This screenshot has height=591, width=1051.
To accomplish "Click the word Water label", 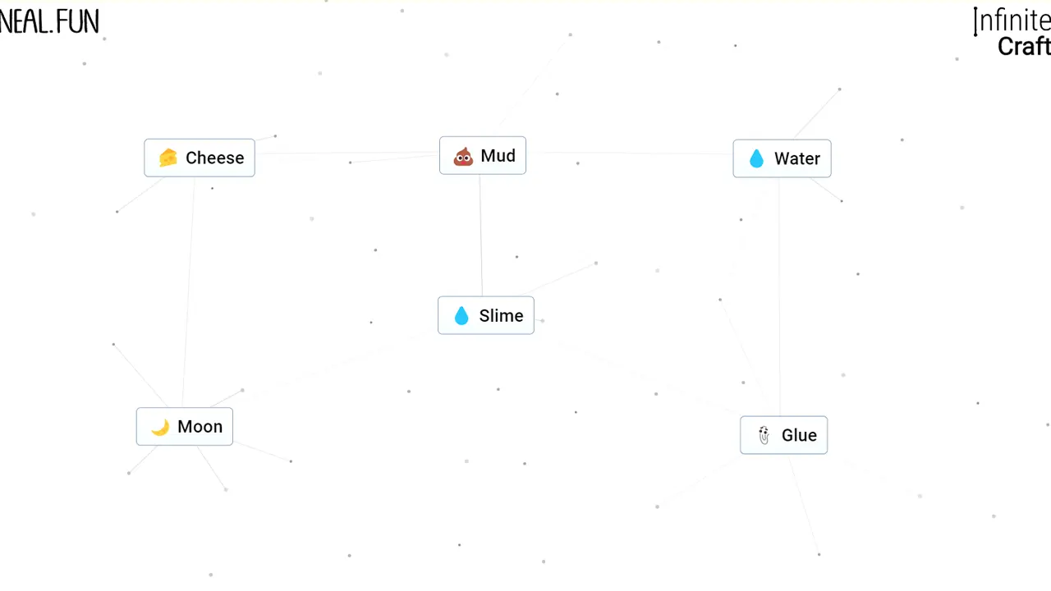I will 797,158.
